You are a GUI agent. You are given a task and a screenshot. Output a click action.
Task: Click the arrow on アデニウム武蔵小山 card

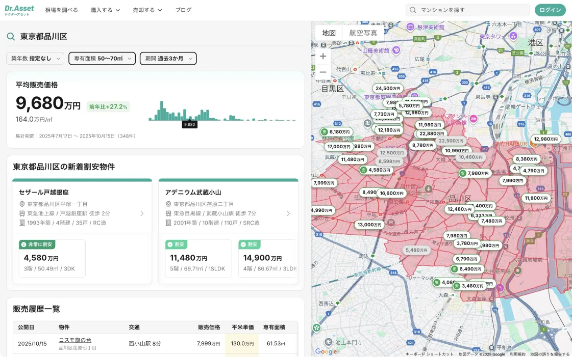coord(288,213)
